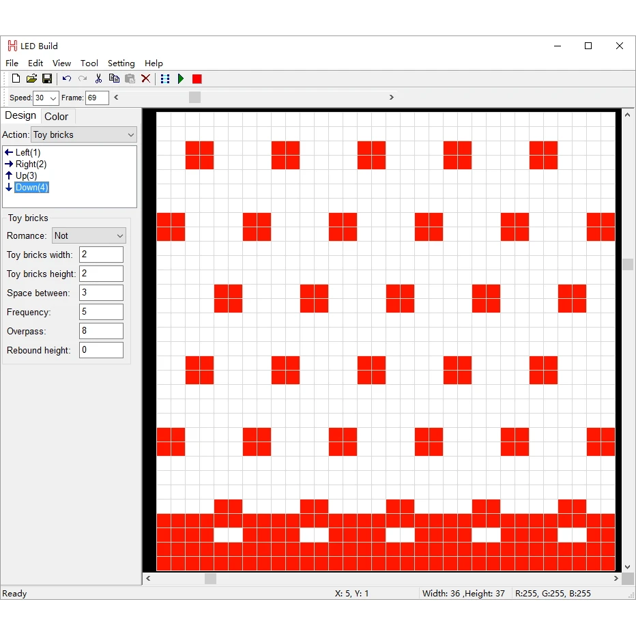
Task: Click the Space between field
Action: point(102,293)
